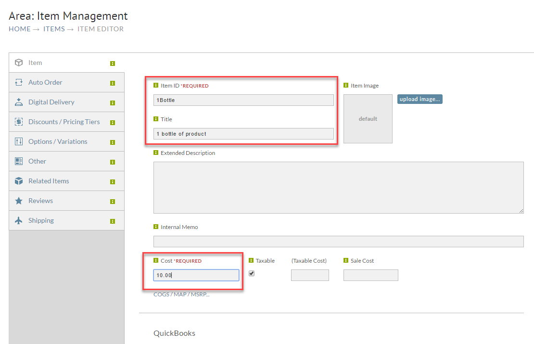
Task: Uncheck the Taxable checkbox
Action: click(x=252, y=273)
